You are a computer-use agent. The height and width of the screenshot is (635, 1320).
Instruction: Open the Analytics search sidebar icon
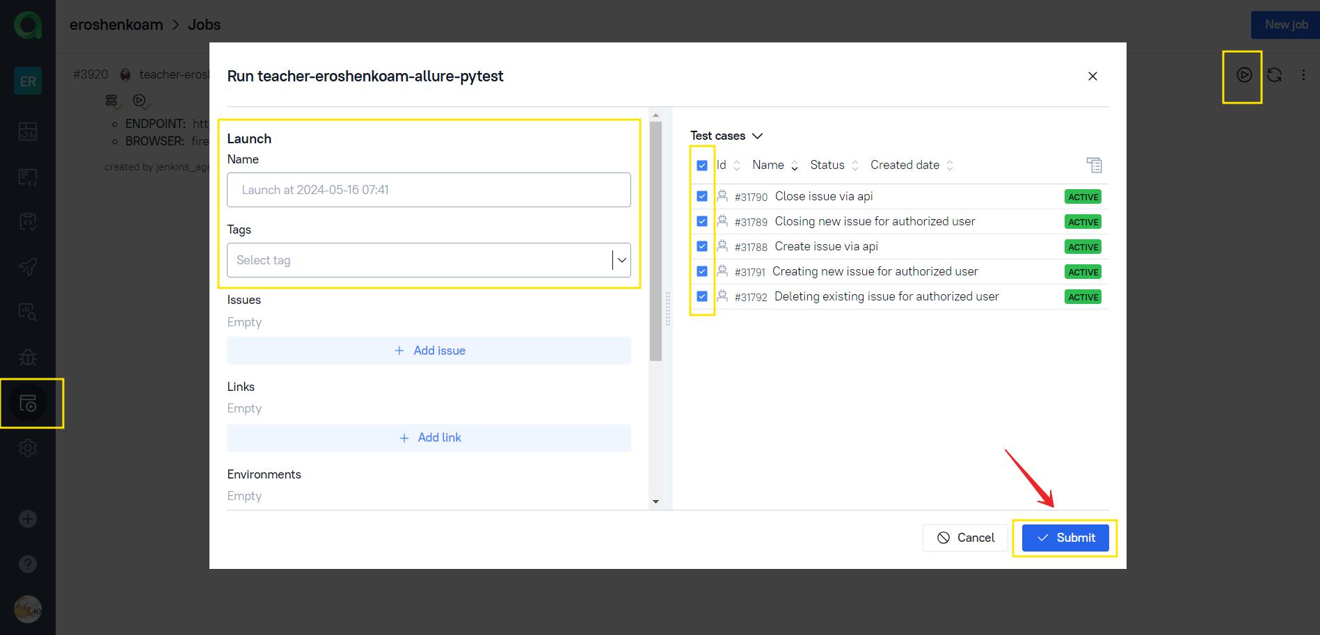tap(28, 312)
